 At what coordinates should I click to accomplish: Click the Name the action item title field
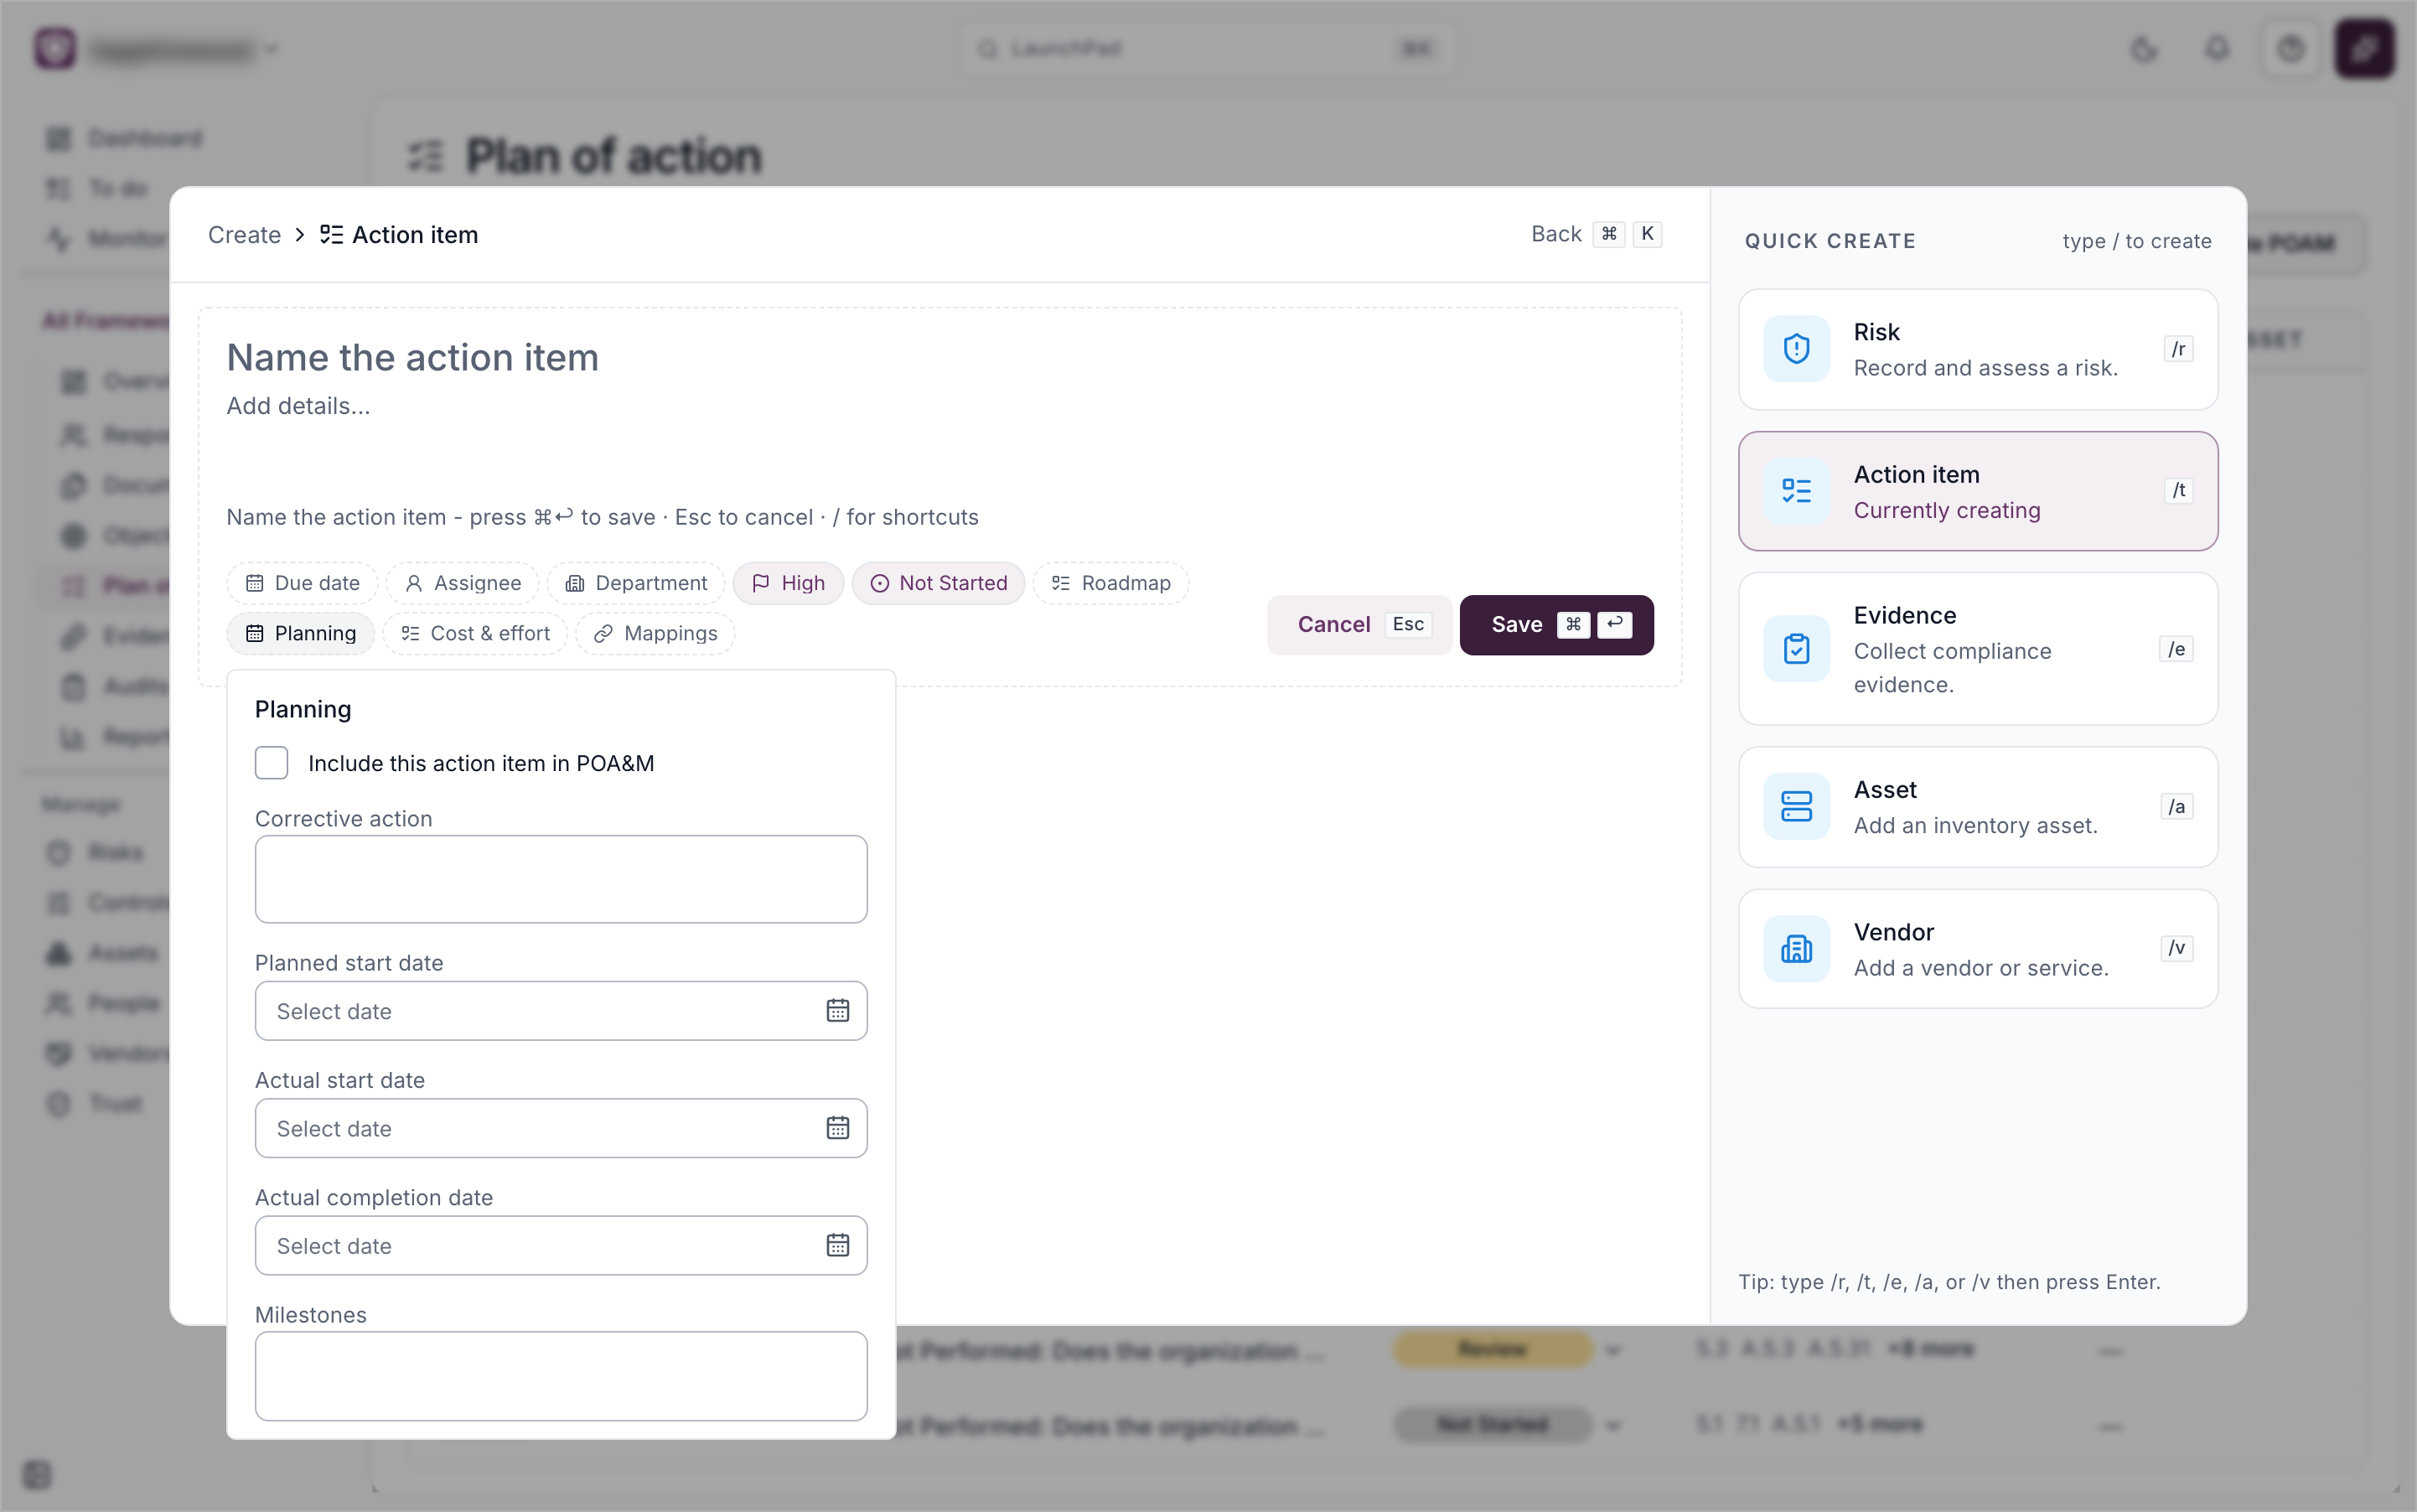tap(412, 358)
